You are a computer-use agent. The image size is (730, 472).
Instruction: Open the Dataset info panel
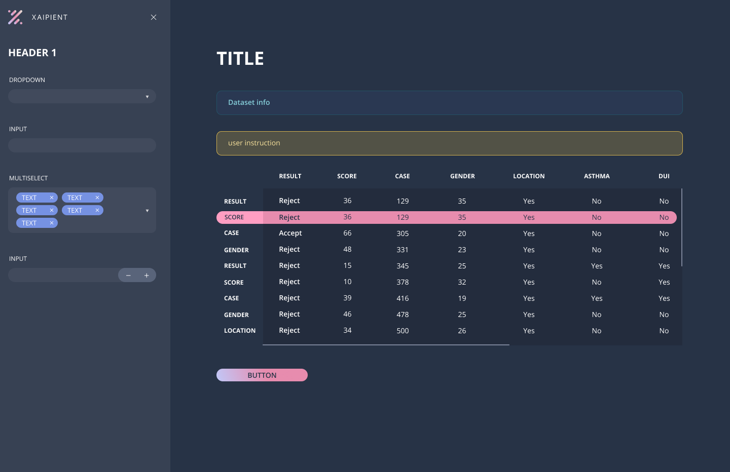pyautogui.click(x=450, y=102)
